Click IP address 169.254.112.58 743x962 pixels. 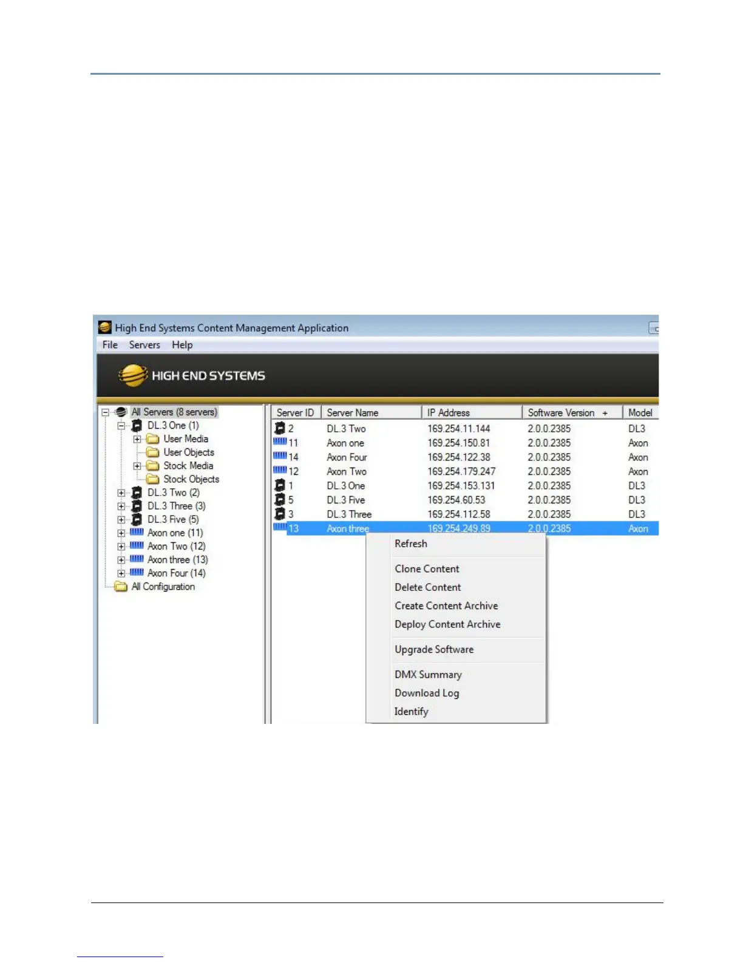[458, 514]
